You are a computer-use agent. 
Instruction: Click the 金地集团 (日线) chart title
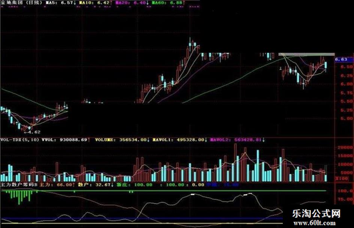coord(21,3)
